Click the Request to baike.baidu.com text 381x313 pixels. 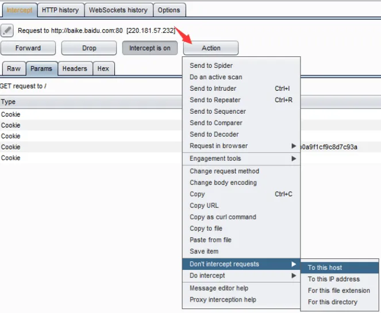(96, 30)
